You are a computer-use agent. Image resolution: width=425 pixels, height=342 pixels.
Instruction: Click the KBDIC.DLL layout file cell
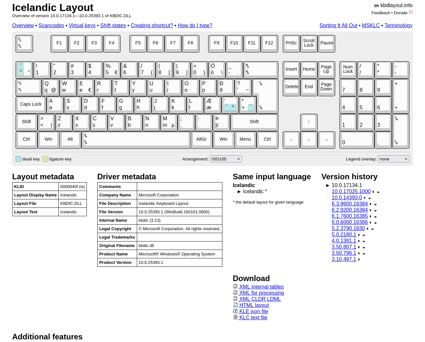point(73,204)
